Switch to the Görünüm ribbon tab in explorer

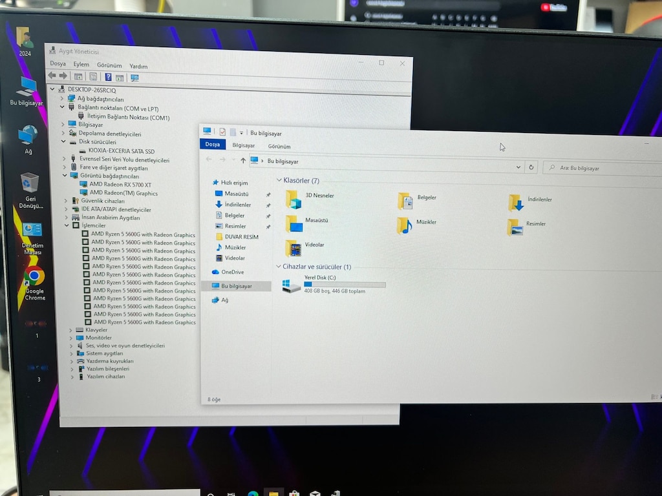(x=279, y=147)
